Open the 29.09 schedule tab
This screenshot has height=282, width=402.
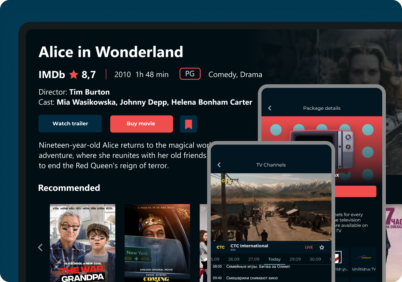[x=295, y=259]
